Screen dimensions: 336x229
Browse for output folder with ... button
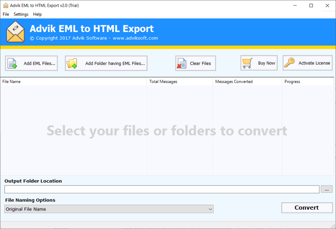tap(327, 189)
